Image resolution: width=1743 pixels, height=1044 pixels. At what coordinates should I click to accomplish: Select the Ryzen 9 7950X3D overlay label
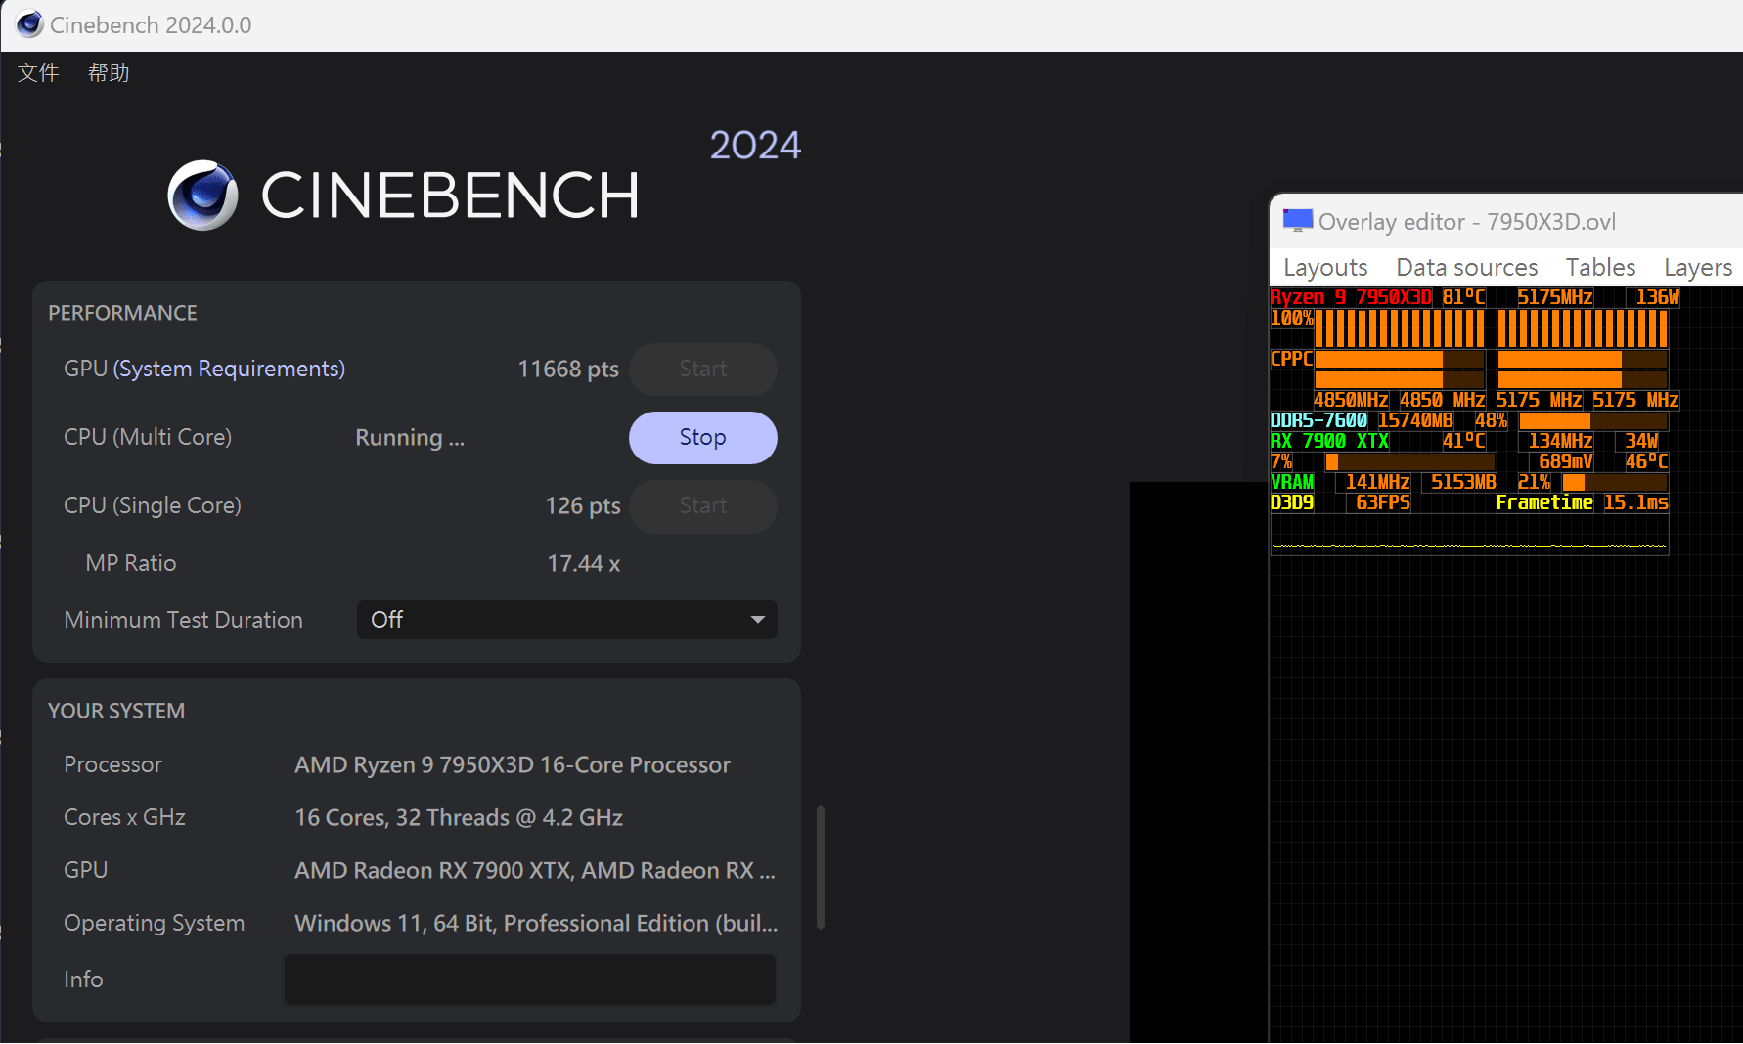[1351, 297]
